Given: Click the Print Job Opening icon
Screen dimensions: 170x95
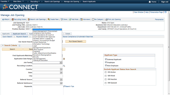Looking at the screenshot, I should (107, 19).
